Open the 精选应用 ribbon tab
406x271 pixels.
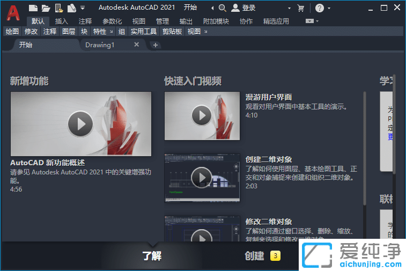276,21
